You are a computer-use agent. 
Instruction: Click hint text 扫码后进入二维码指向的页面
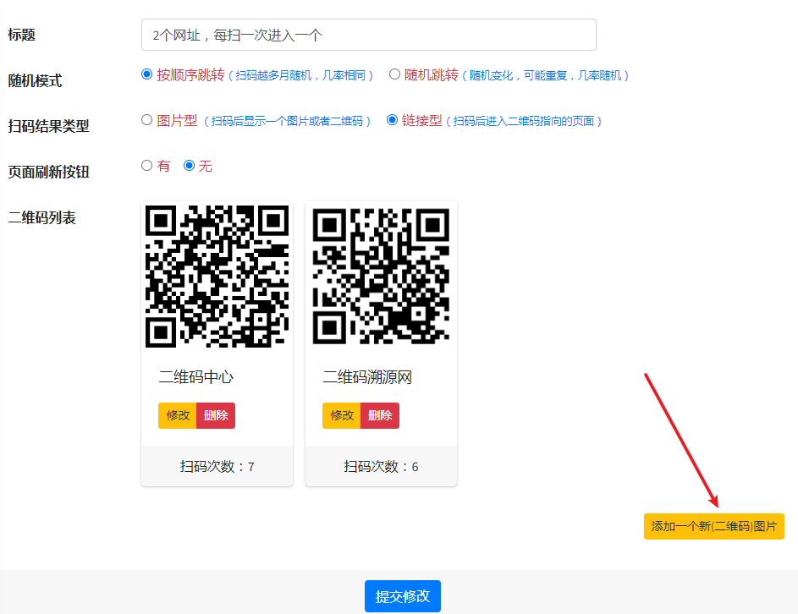point(524,121)
